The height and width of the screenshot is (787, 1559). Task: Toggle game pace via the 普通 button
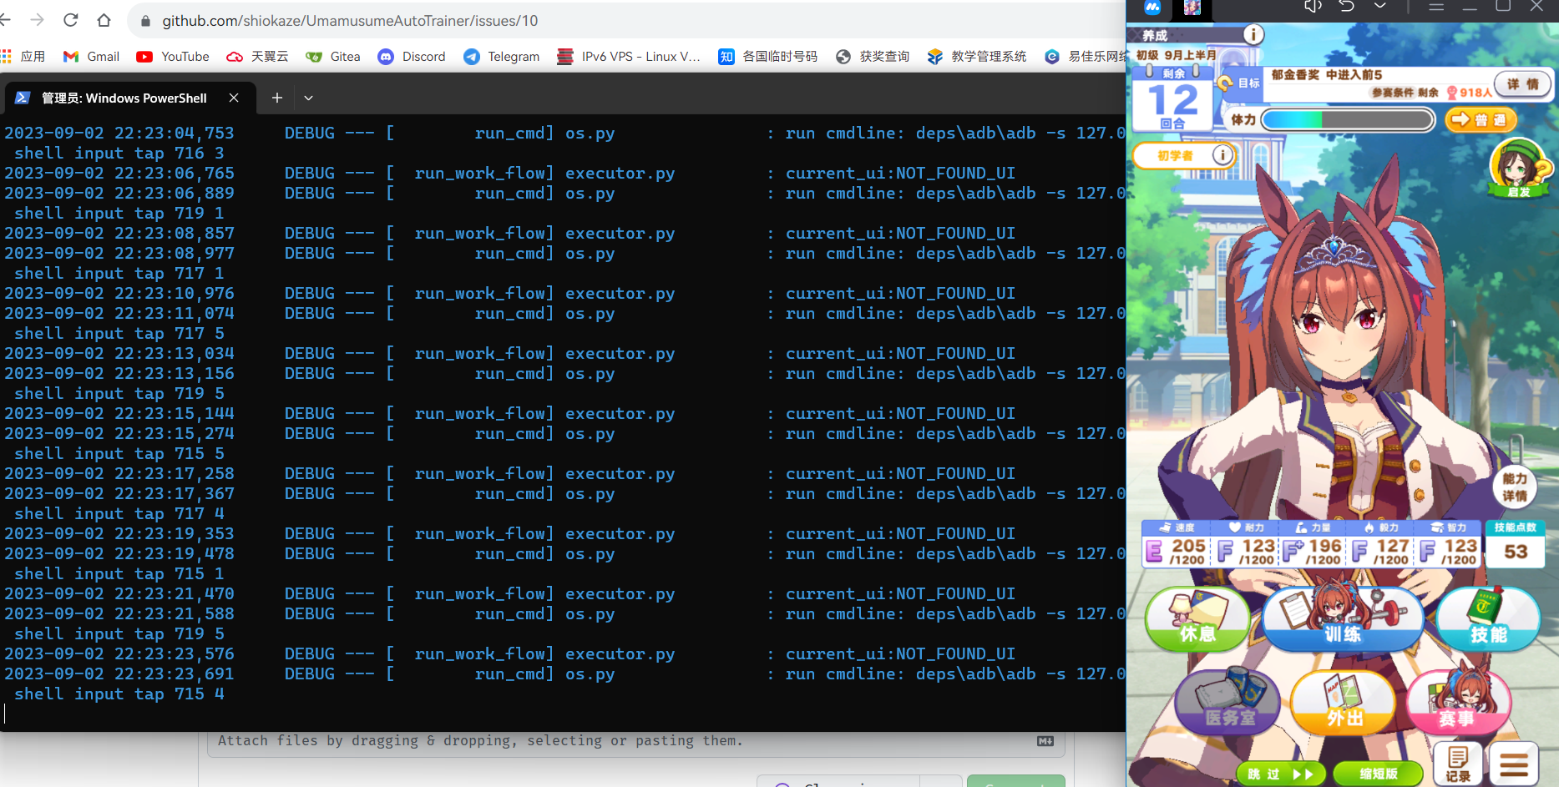click(1481, 119)
